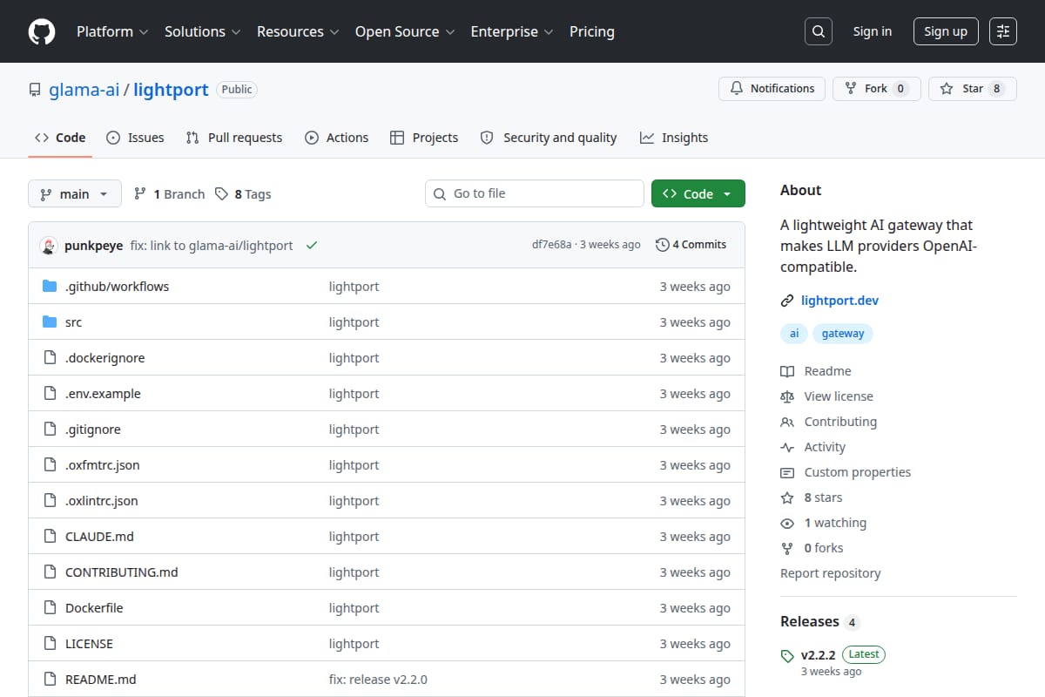Open the GitHub homepage logo
1045x697 pixels.
(42, 31)
